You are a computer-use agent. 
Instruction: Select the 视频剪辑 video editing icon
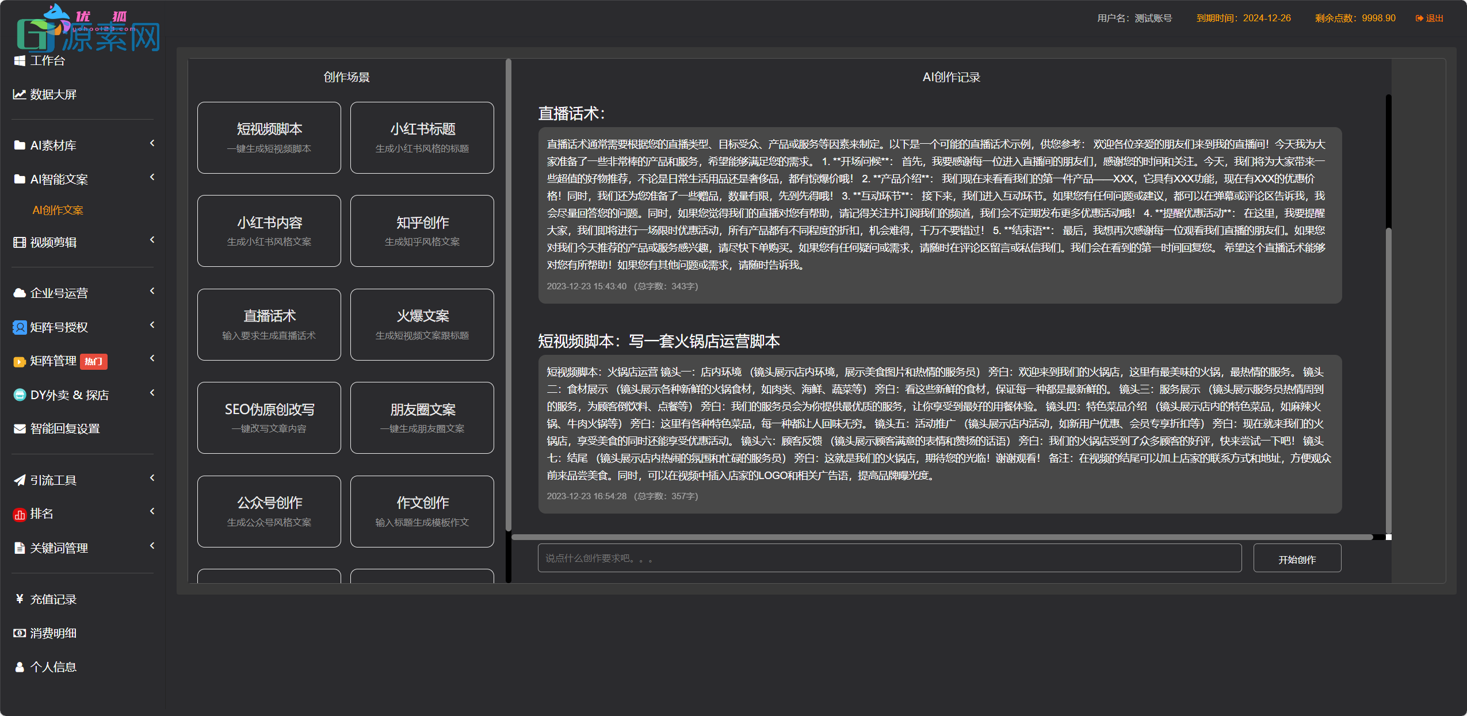[x=19, y=242]
